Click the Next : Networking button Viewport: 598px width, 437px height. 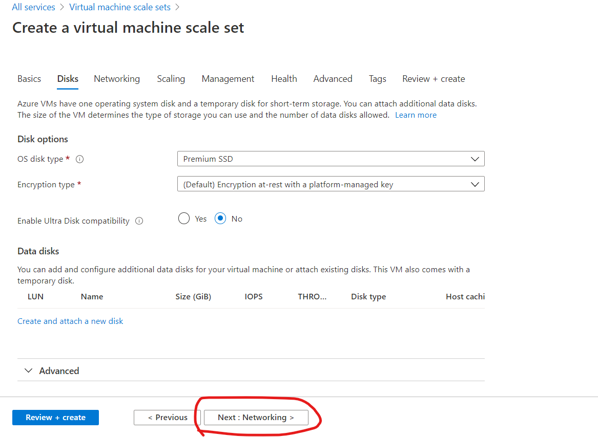coord(255,418)
